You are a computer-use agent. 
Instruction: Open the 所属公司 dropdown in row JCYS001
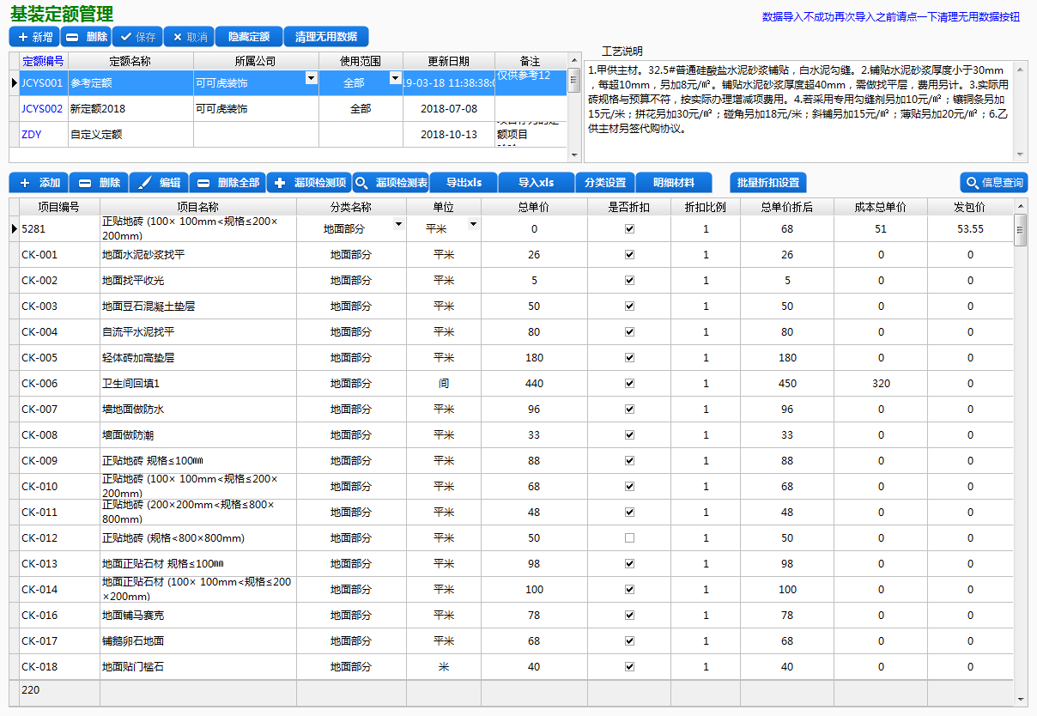[311, 78]
